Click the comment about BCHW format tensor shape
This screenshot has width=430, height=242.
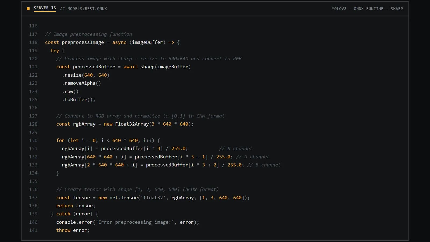[137, 189]
